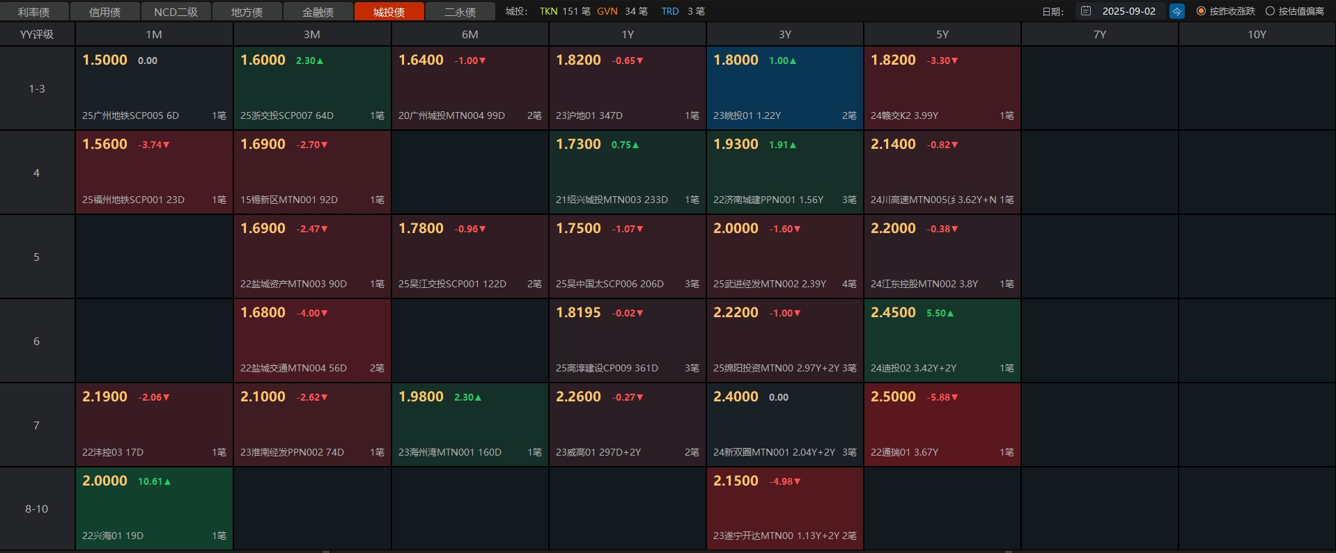
Task: Open the 25广州地铁SCP005 6D cell
Action: tap(154, 88)
